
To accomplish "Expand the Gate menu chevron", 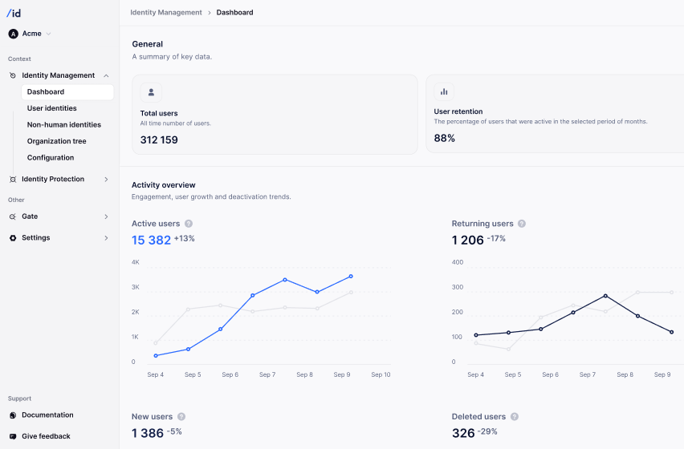I will click(x=106, y=216).
